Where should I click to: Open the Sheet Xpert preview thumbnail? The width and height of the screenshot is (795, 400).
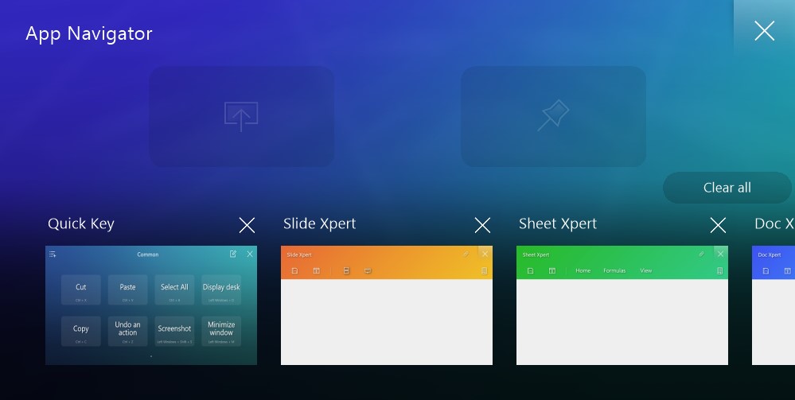pyautogui.click(x=622, y=305)
